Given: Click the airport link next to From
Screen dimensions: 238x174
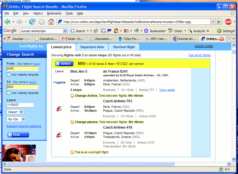Looking at the screenshot, I should point(37,64).
